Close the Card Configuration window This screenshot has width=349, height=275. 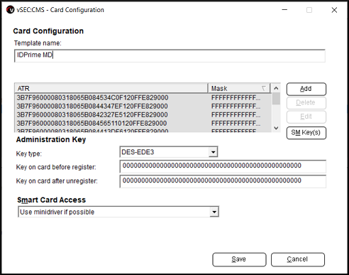334,10
